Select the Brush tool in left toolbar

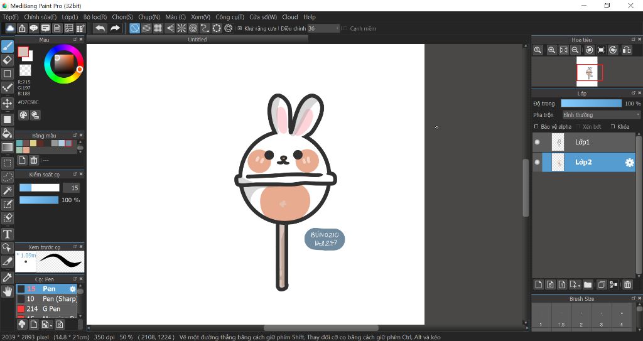tap(8, 46)
